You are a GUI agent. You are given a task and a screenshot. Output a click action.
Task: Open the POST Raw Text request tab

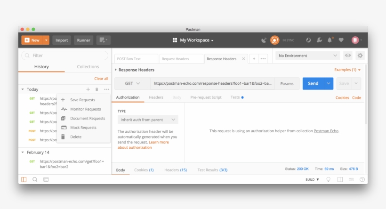pos(136,59)
